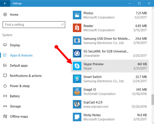Select the Sticky Notes entry name
The image size is (154, 124).
92,115
